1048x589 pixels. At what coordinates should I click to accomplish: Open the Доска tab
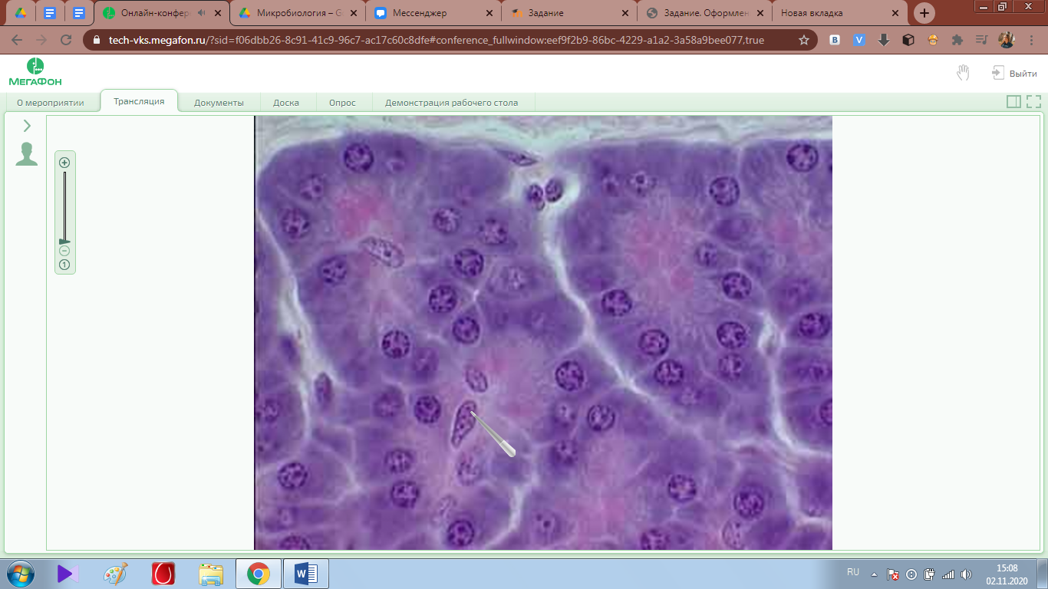[286, 102]
